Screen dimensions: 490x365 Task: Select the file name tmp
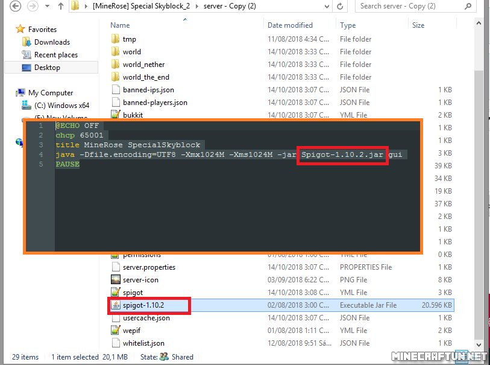click(x=130, y=39)
